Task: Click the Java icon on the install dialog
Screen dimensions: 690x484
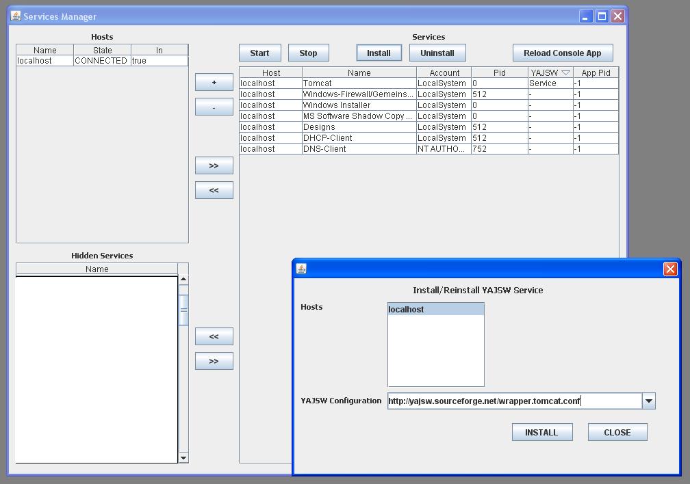Action: [302, 268]
